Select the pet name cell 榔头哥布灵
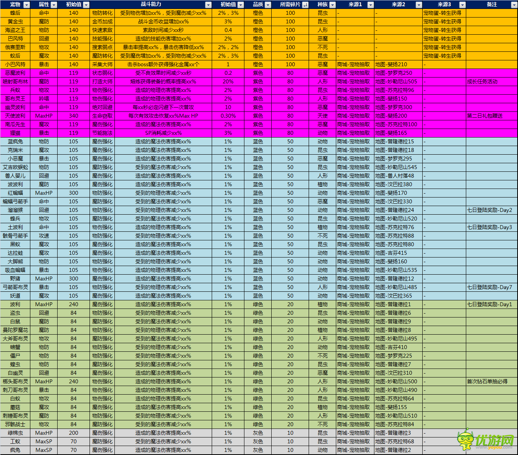 [x=15, y=381]
